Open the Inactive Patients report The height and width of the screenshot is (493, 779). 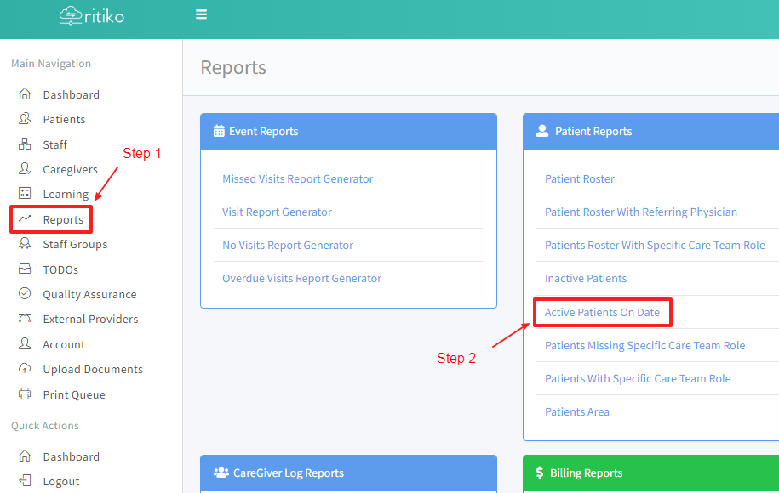coord(585,279)
